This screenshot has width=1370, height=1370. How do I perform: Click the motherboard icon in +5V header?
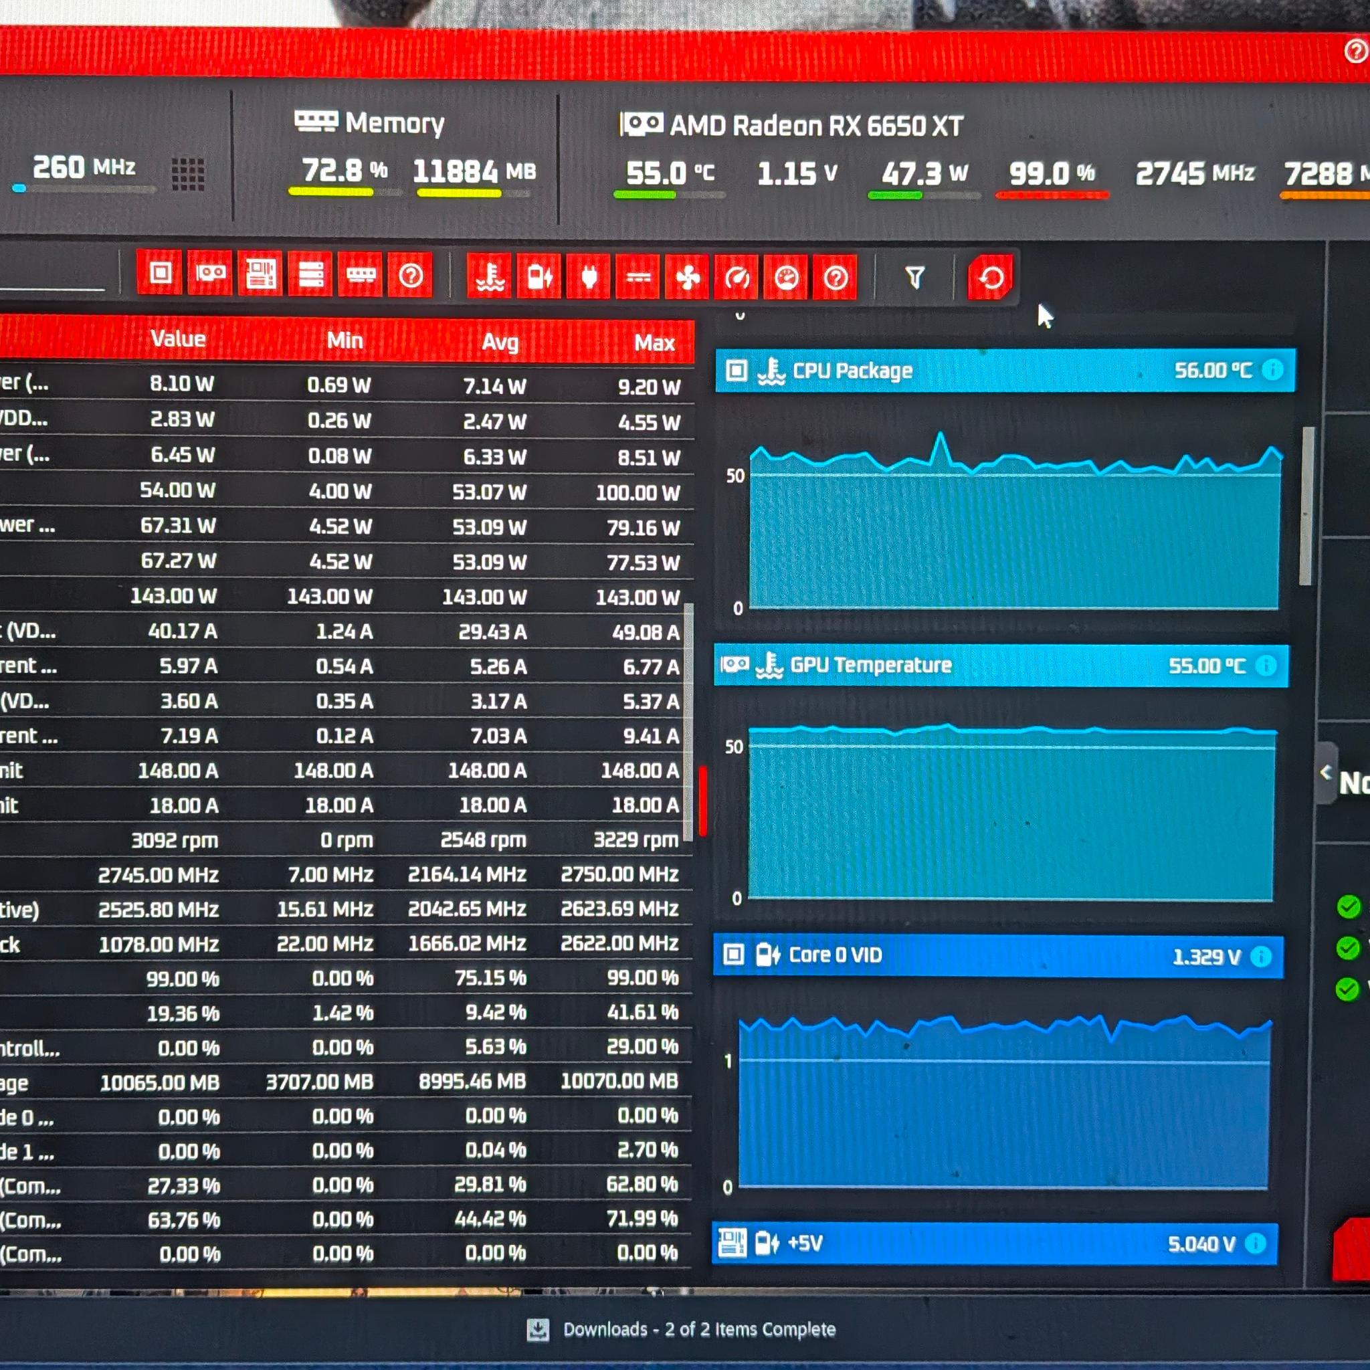[x=732, y=1242]
